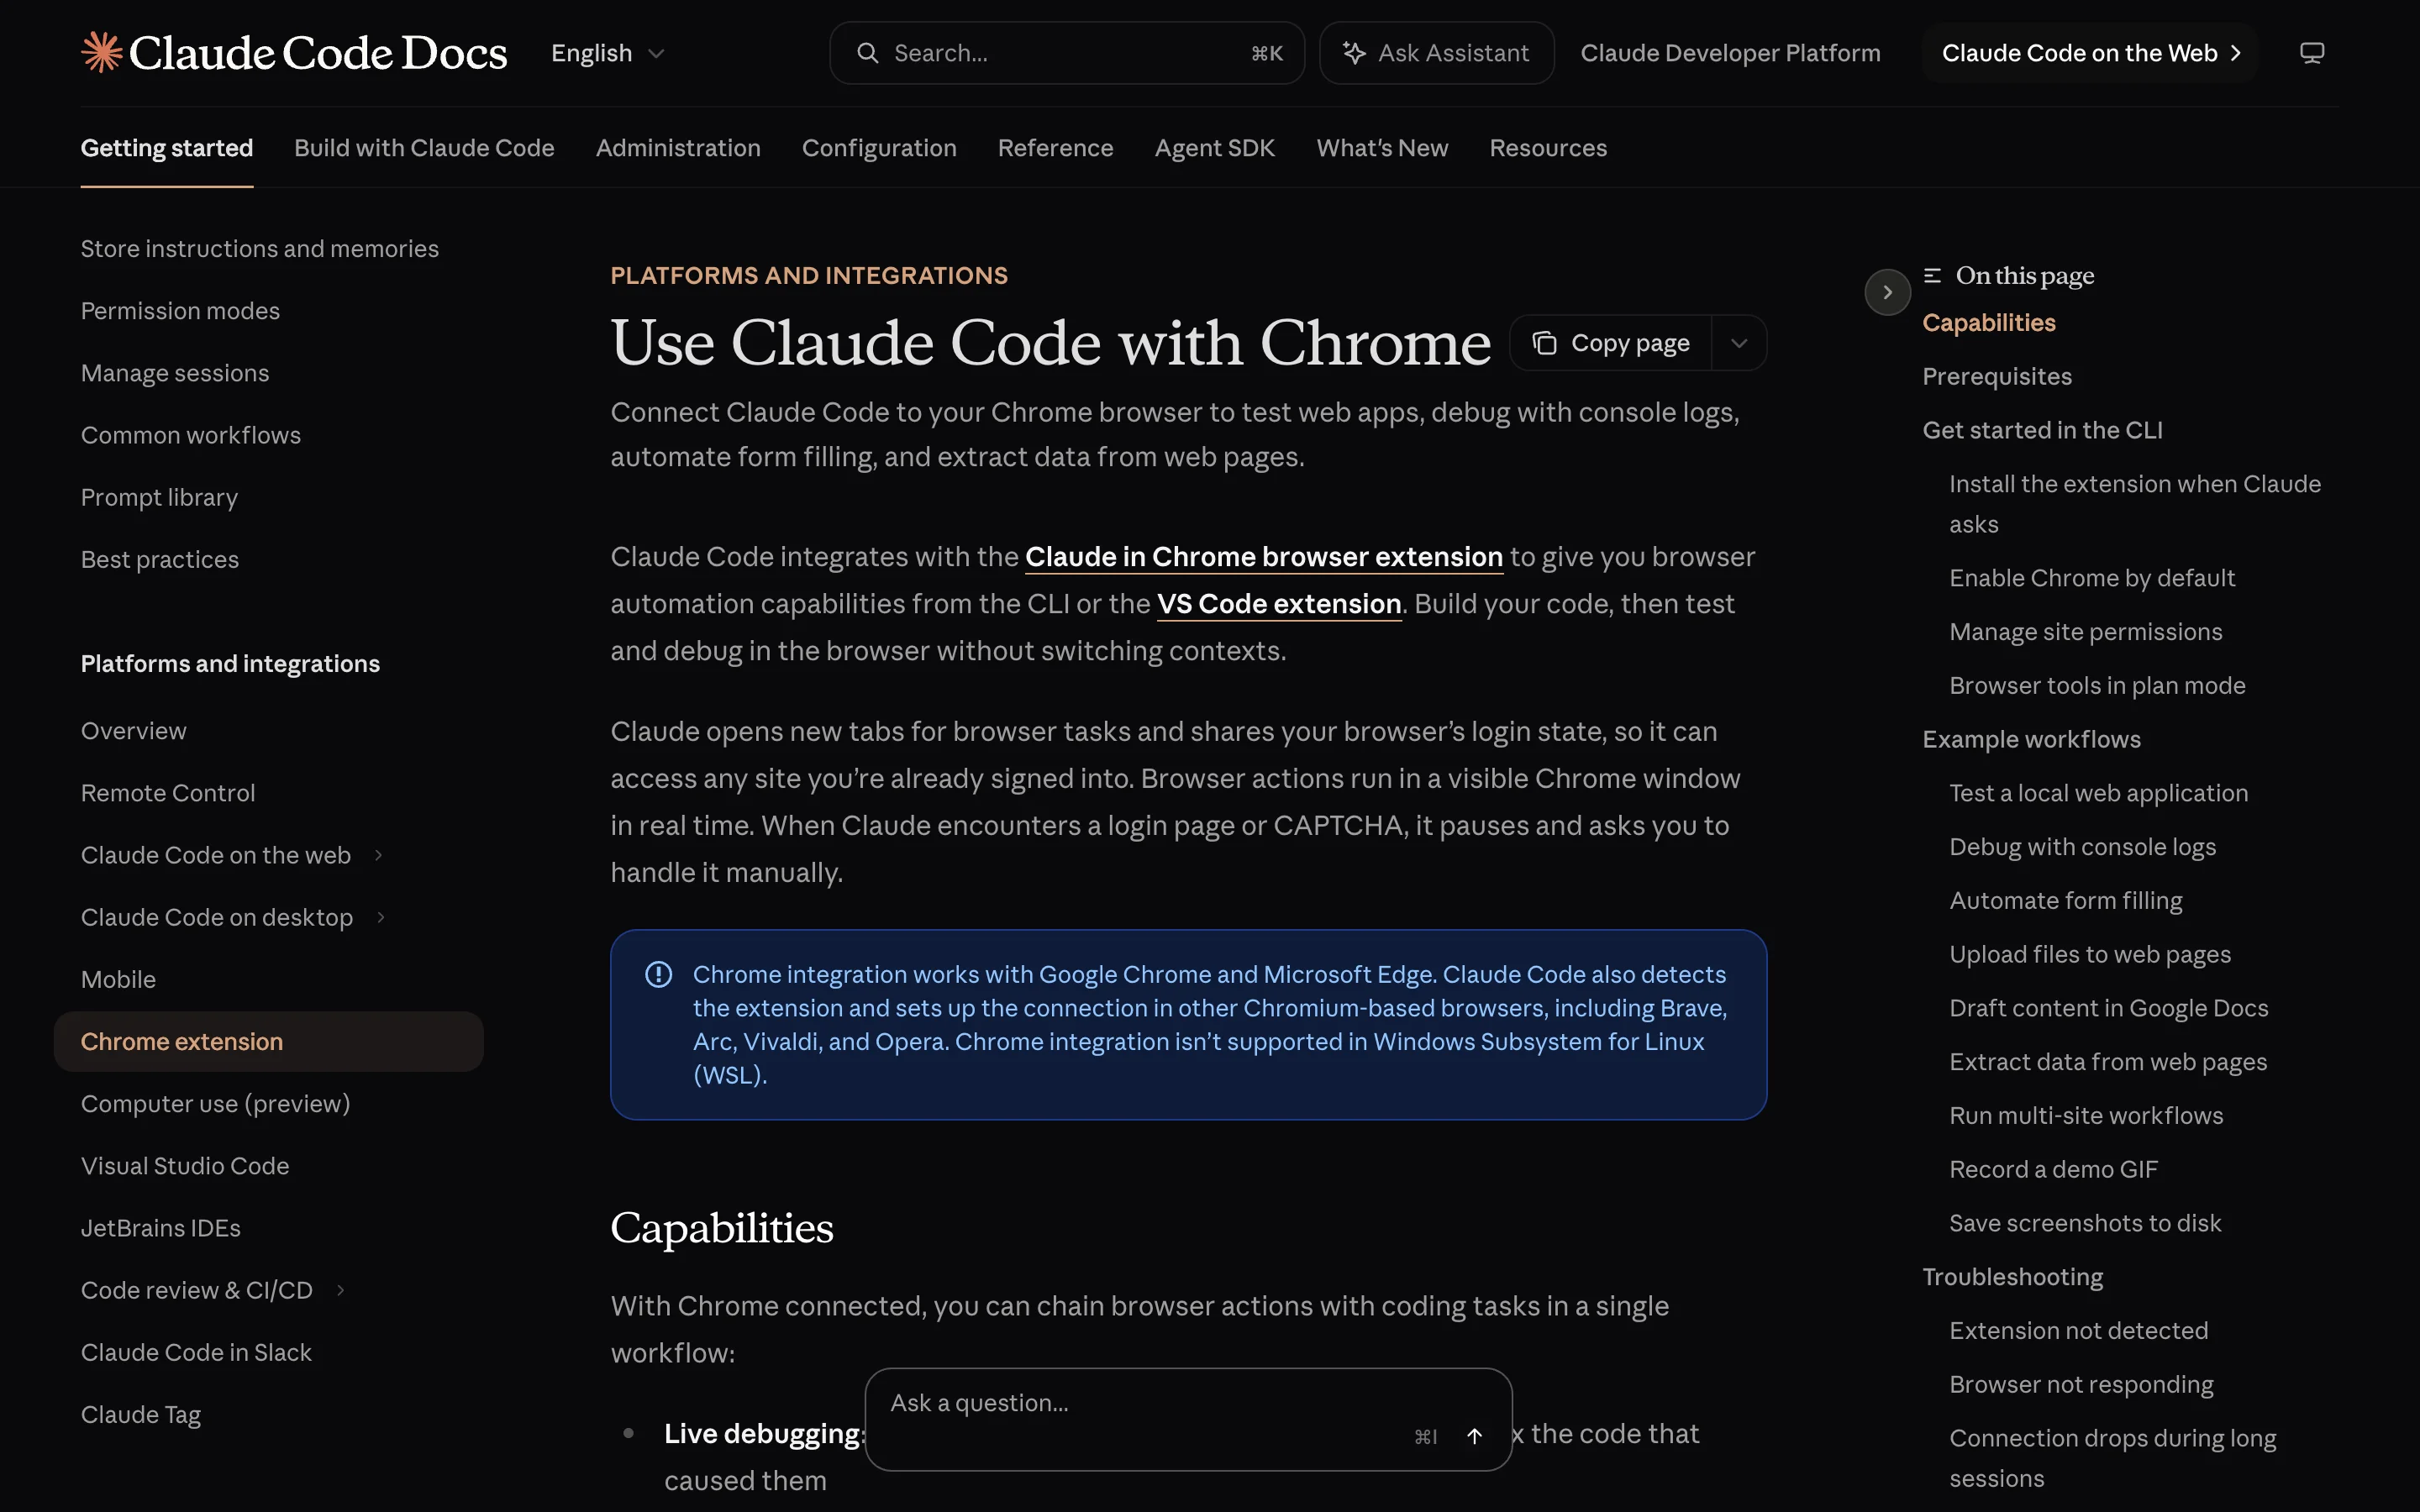Jump to Draft content in Google Docs
This screenshot has height=1512, width=2420.
2109,1008
